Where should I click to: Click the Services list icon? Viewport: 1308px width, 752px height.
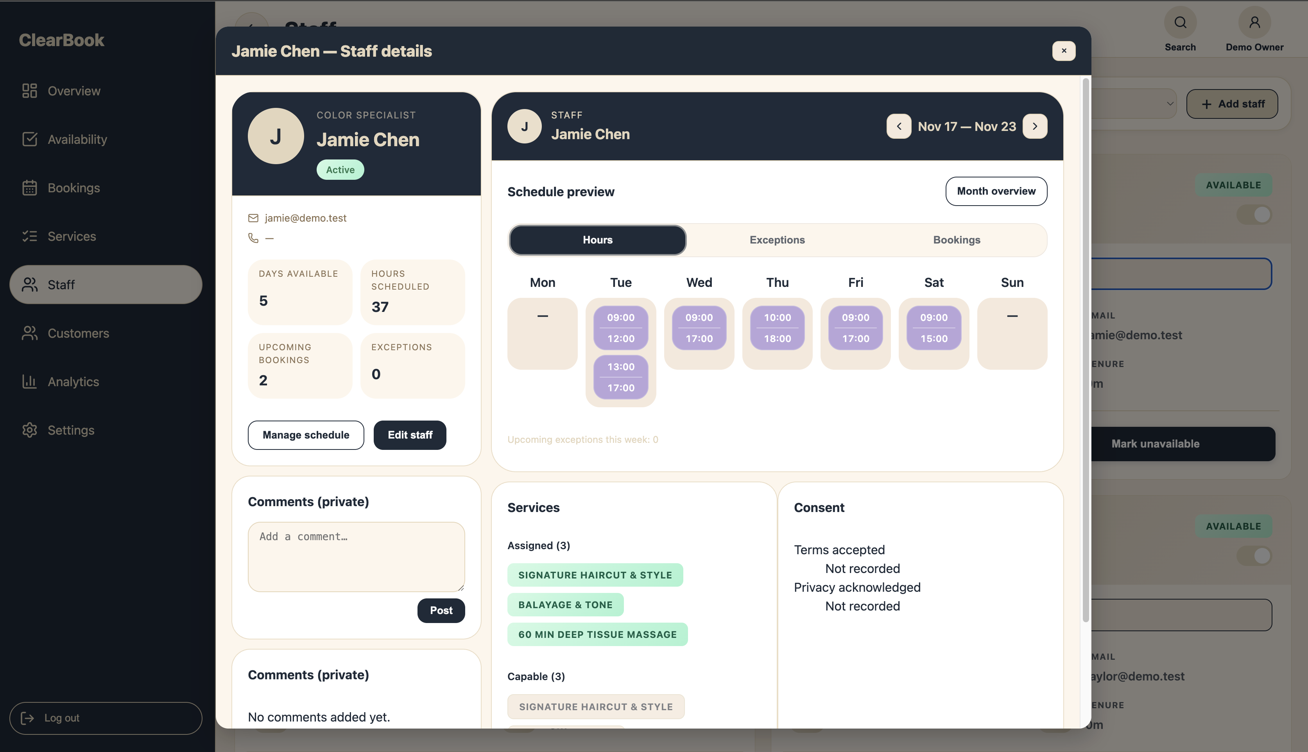pyautogui.click(x=29, y=236)
